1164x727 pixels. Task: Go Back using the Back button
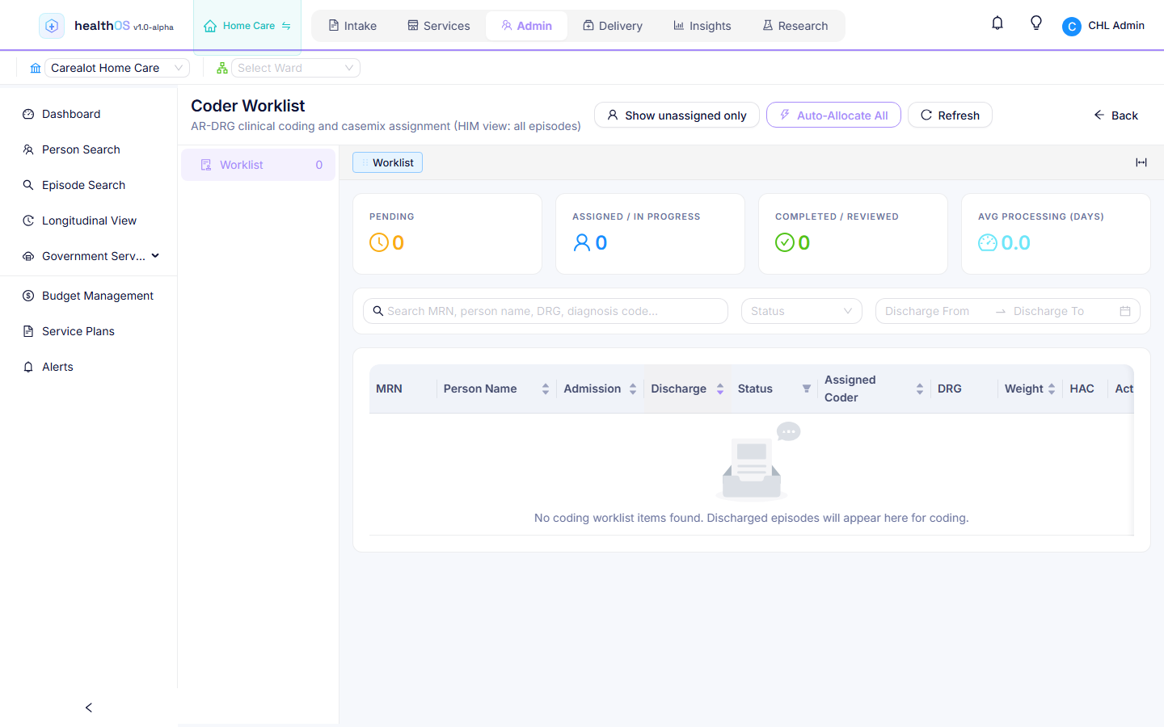click(1115, 115)
